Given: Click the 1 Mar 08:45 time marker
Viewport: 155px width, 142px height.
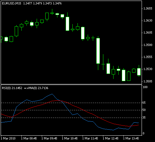Looking at the screenshot, I should [x=29, y=139].
